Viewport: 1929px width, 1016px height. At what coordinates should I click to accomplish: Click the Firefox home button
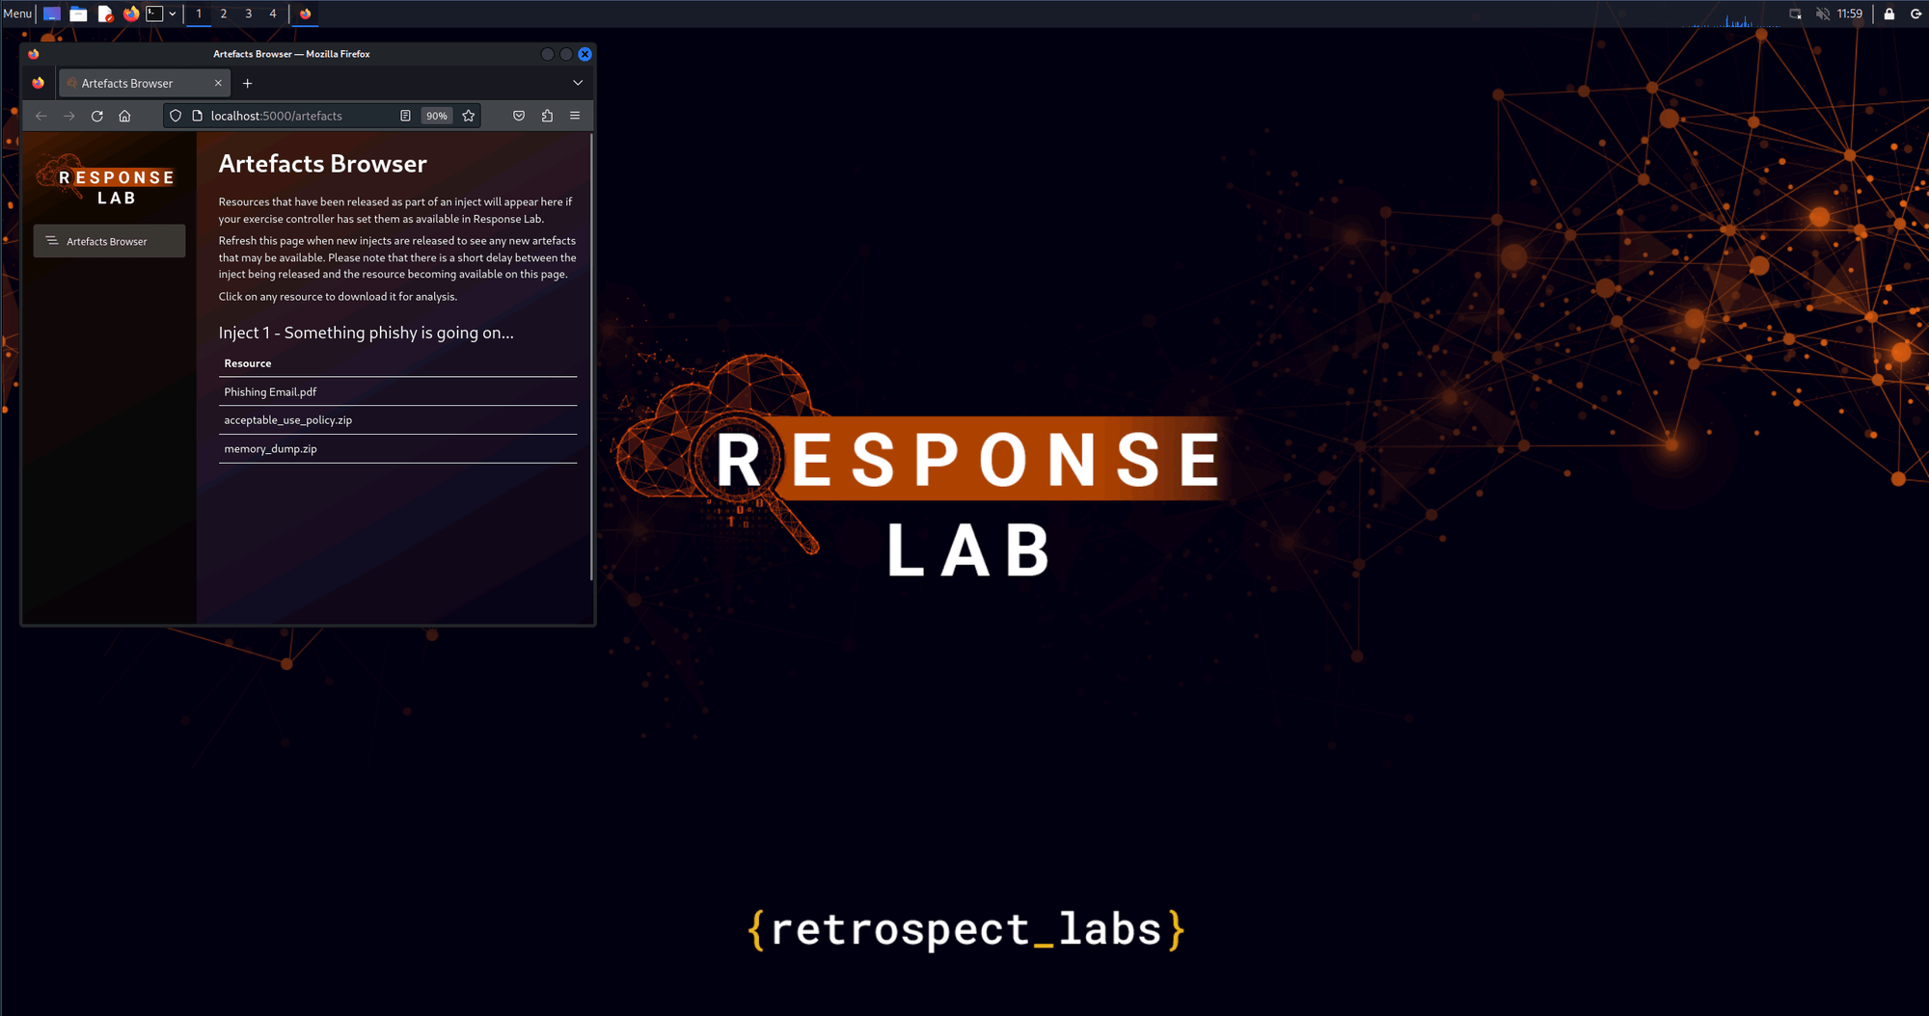(x=124, y=116)
